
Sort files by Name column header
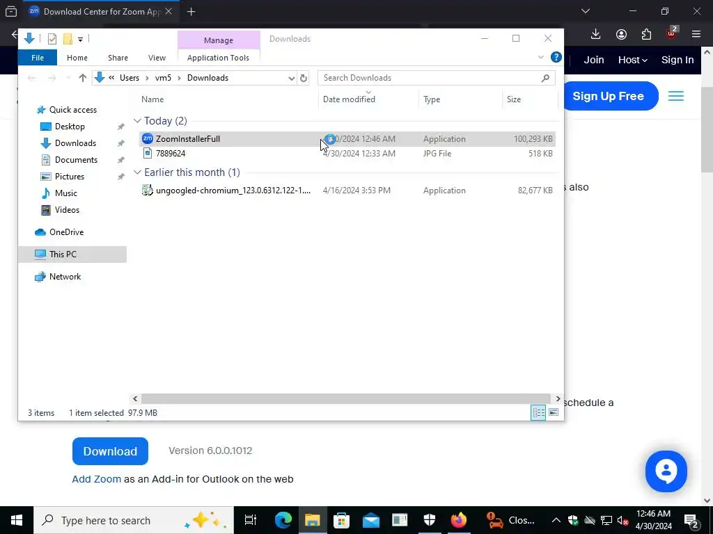152,99
